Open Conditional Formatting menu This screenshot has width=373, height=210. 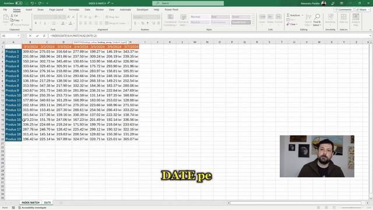pyautogui.click(x=170, y=20)
